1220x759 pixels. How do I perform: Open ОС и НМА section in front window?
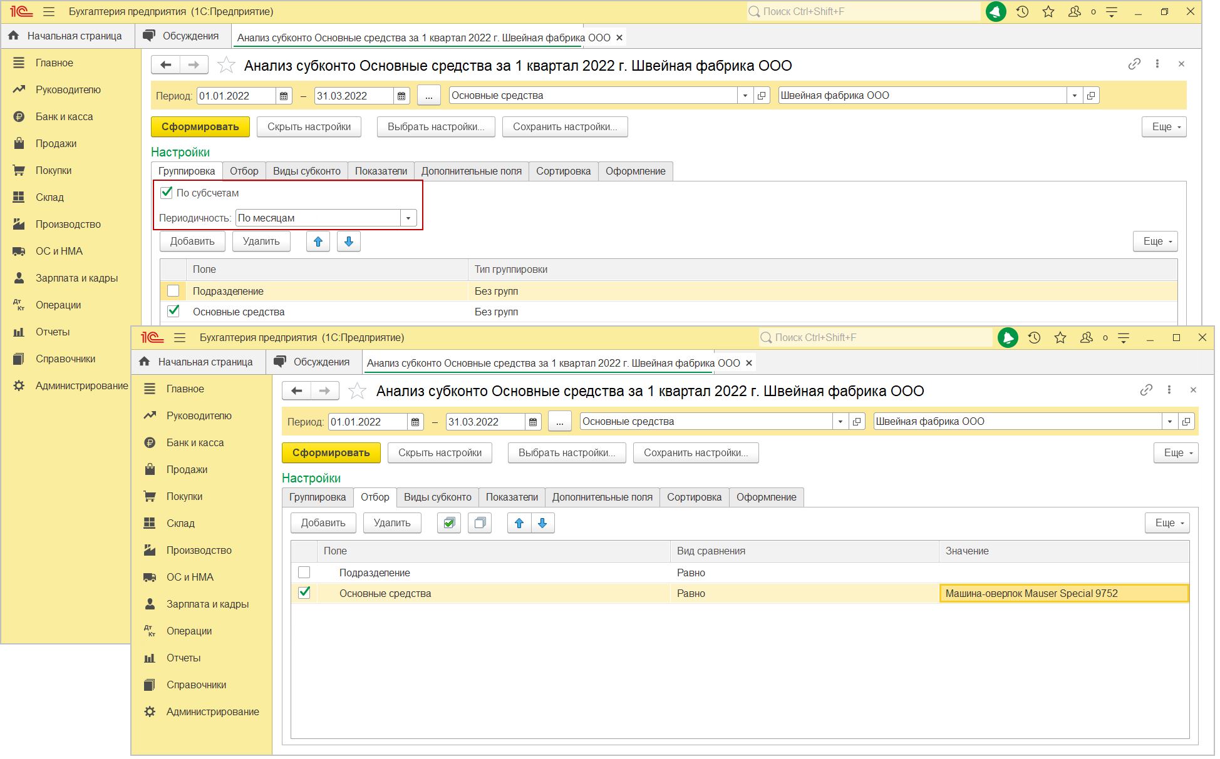[190, 578]
